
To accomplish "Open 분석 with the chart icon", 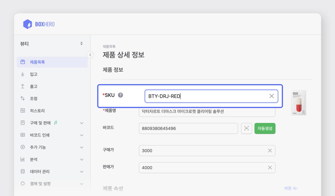I will 22,159.
